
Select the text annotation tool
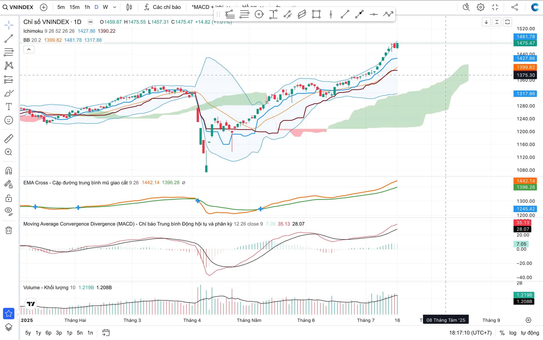pyautogui.click(x=9, y=107)
